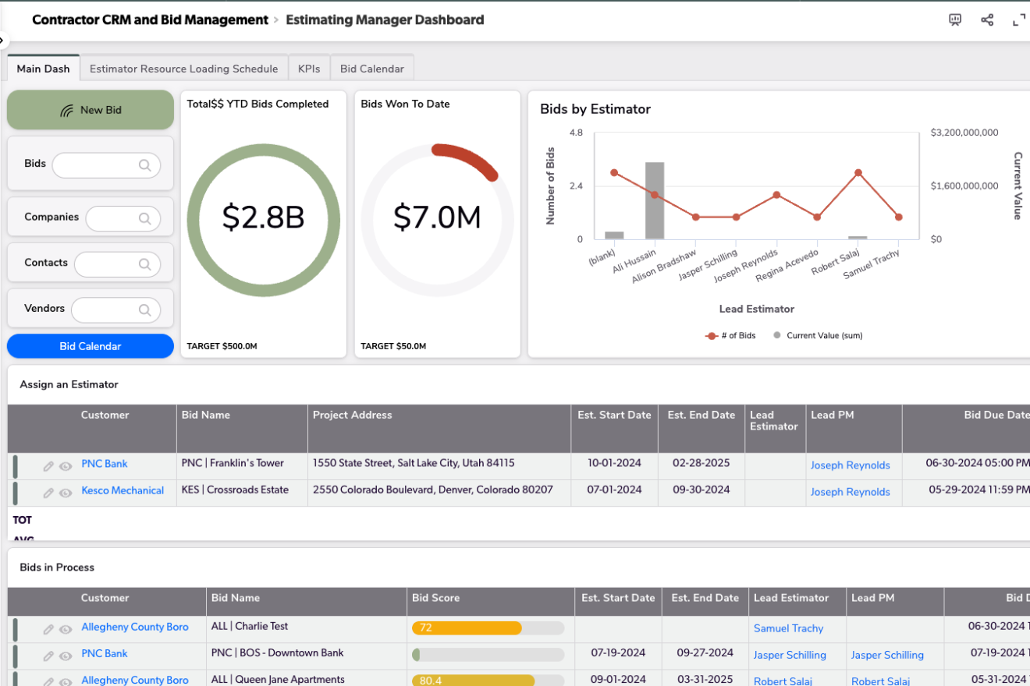Viewport: 1030px width, 686px height.
Task: Click pencil edit icon for PNC Bank row
Action: click(48, 466)
